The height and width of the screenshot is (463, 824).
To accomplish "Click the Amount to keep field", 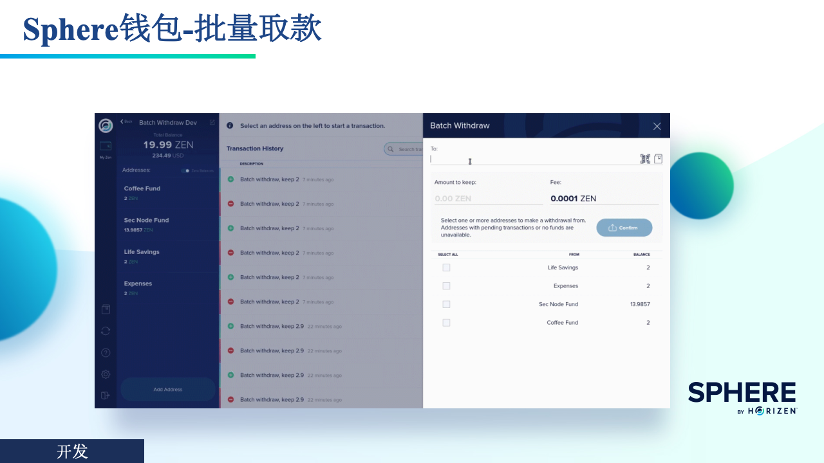I will pyautogui.click(x=489, y=198).
